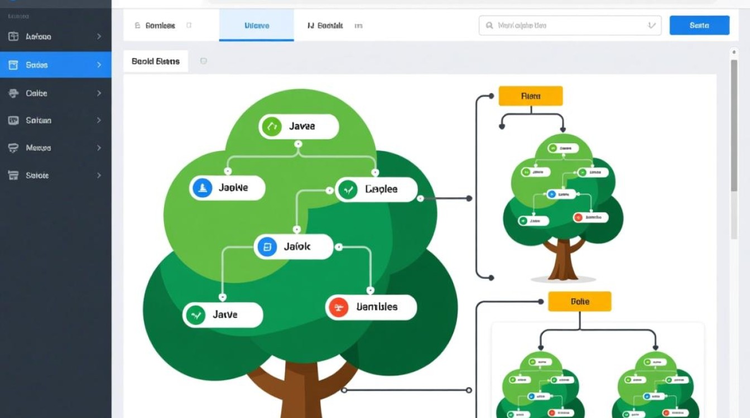Click the small icon next to Beoid Bisems
Viewport: 750px width, 418px height.
(203, 61)
